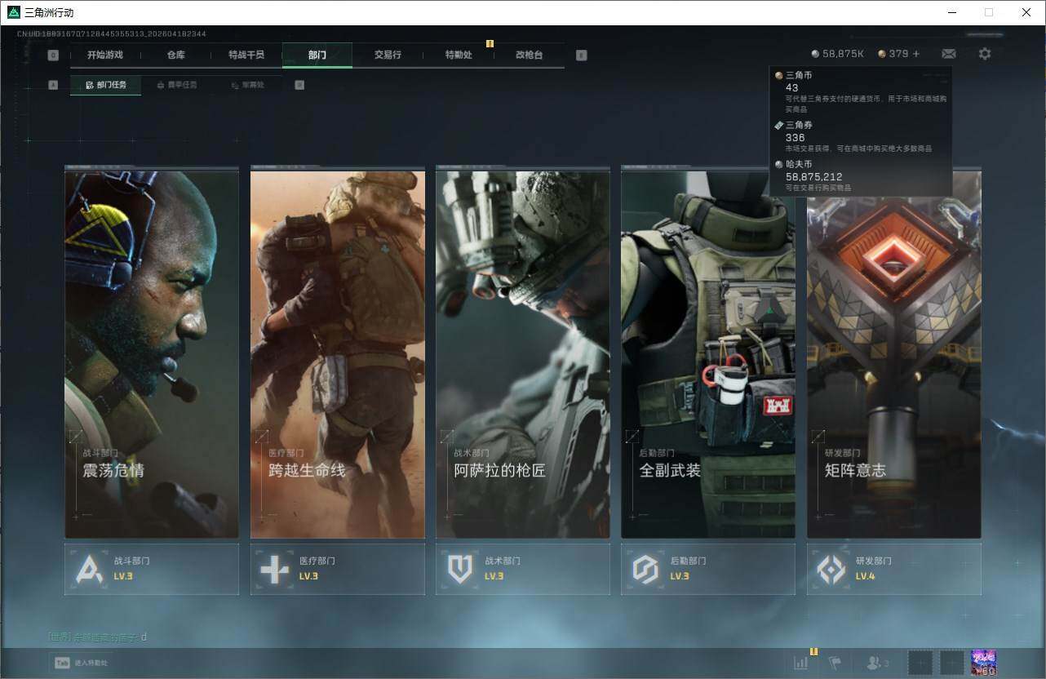Click the player avatar in bottom-right
The height and width of the screenshot is (679, 1046).
pyautogui.click(x=984, y=663)
